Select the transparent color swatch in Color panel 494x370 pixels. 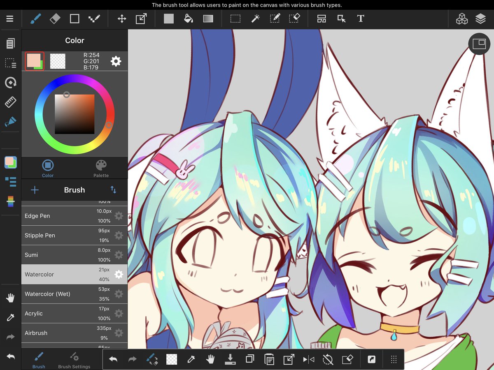[58, 61]
